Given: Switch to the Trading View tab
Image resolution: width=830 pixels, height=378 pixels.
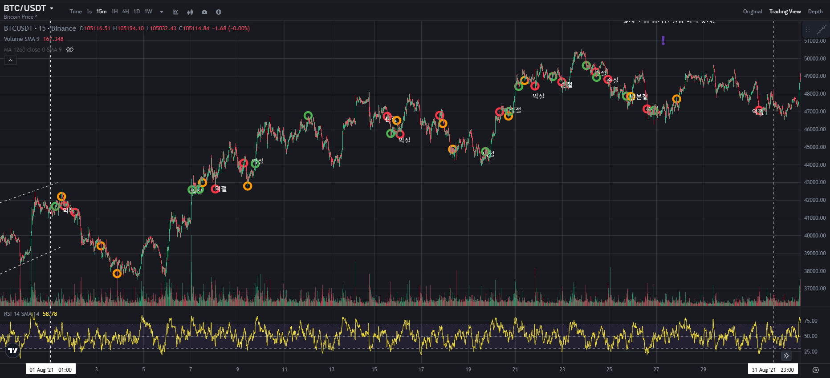Looking at the screenshot, I should (785, 12).
